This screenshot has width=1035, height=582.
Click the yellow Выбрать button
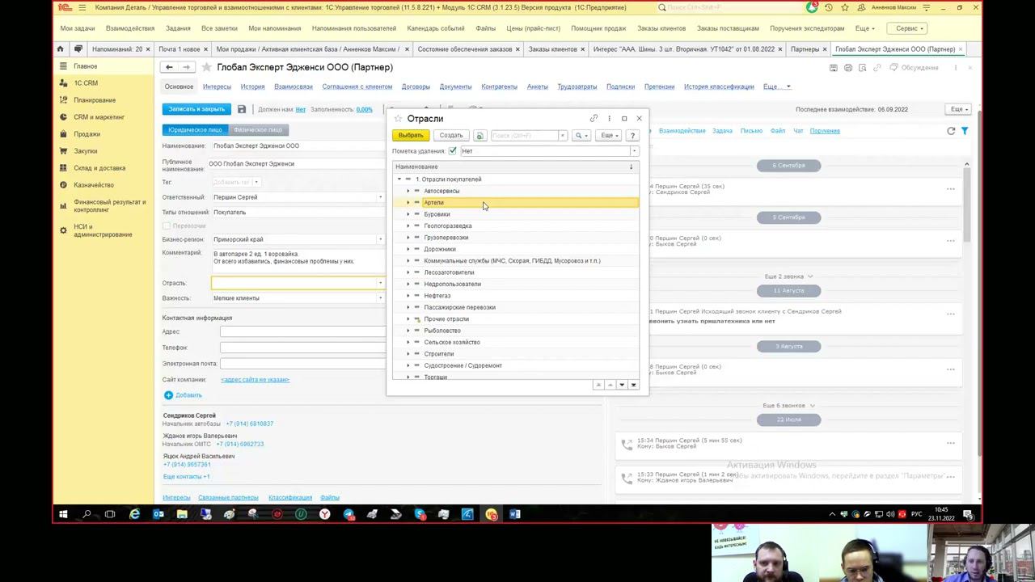point(411,136)
